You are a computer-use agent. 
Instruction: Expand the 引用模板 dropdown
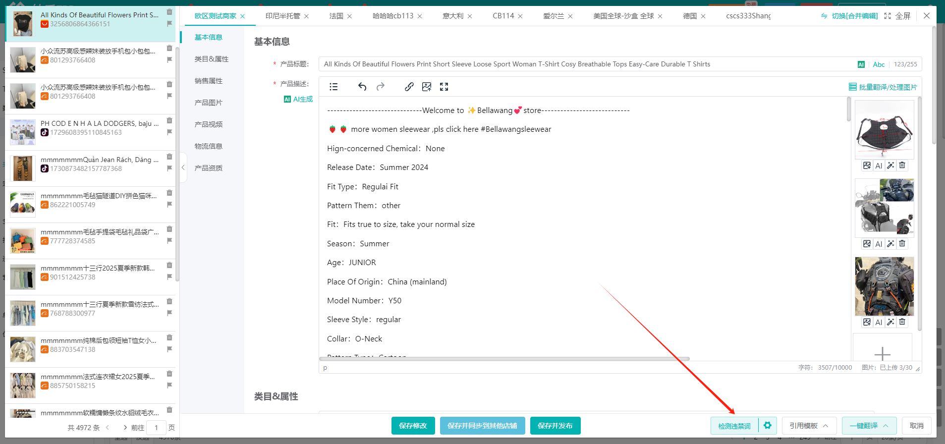[x=809, y=426]
